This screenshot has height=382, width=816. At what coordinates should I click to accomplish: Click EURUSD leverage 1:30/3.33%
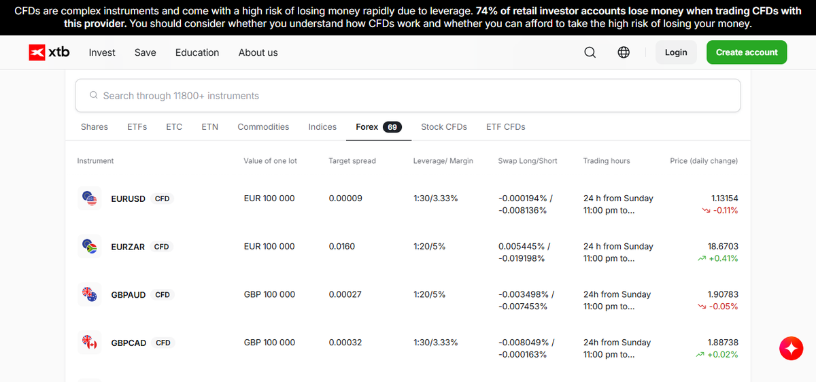coord(435,198)
